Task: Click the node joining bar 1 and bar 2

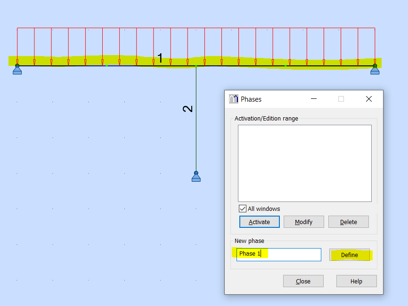Action: pos(196,65)
